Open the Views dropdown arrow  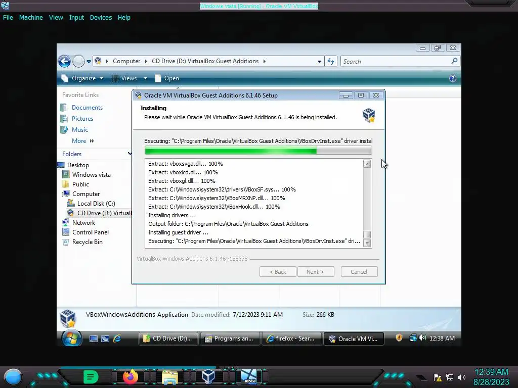click(x=145, y=78)
